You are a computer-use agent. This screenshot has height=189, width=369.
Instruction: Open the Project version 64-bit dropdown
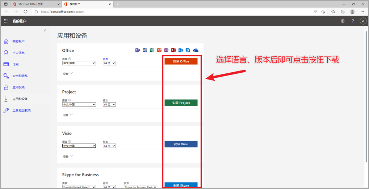click(109, 104)
